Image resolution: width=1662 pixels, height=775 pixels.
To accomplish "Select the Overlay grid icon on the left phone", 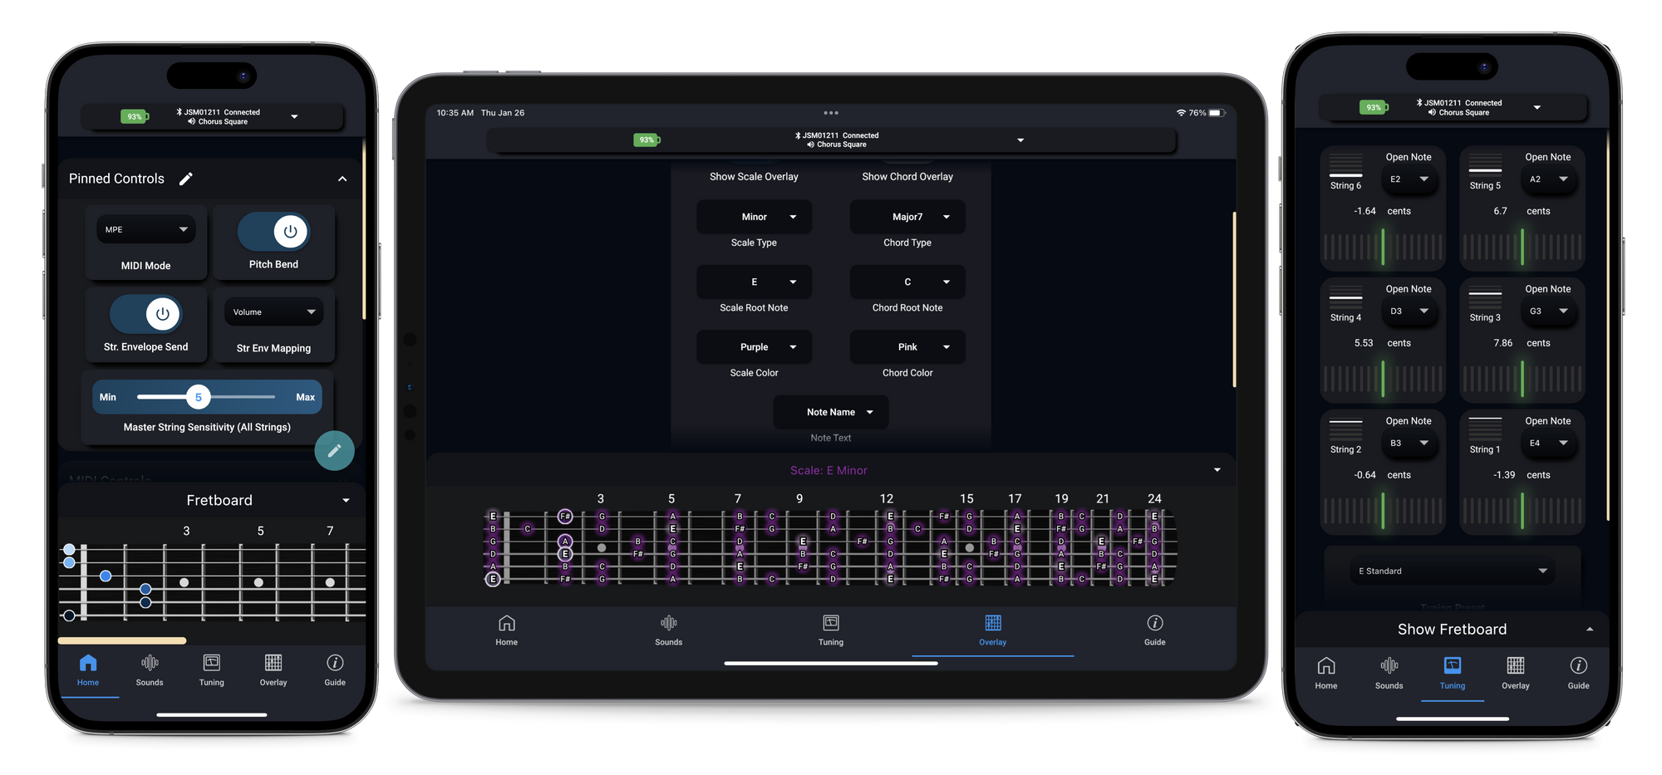I will pos(273,664).
